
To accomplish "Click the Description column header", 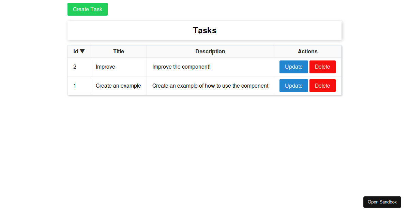I will (x=210, y=51).
